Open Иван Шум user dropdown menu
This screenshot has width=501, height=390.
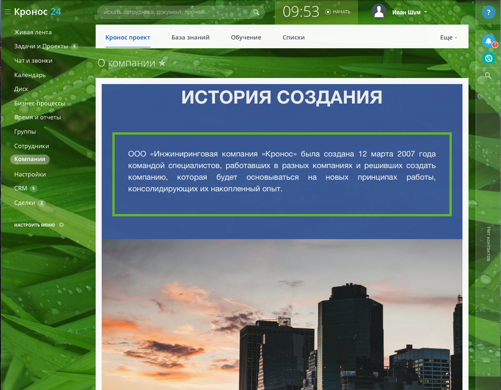pyautogui.click(x=410, y=12)
